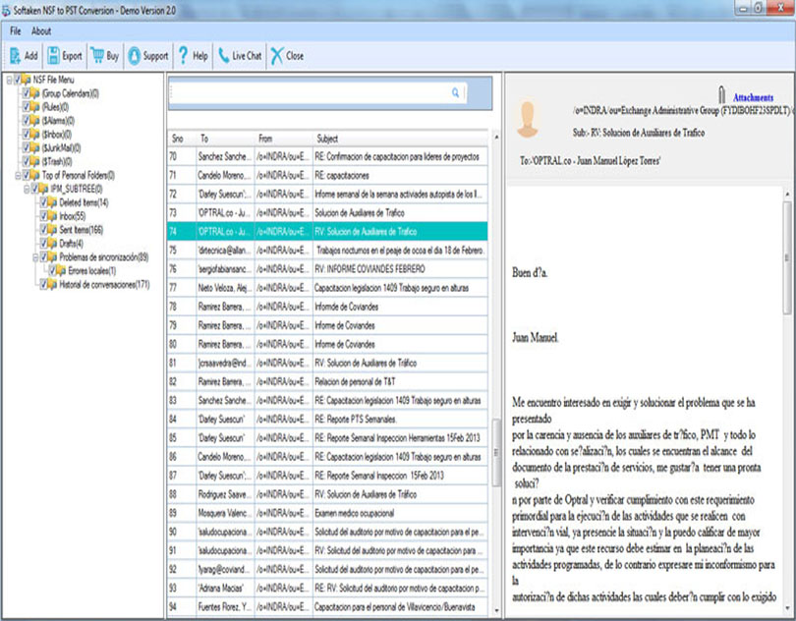The image size is (796, 621).
Task: Click the Close toolbar button
Action: coord(286,56)
